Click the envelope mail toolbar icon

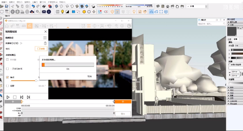pos(44,12)
